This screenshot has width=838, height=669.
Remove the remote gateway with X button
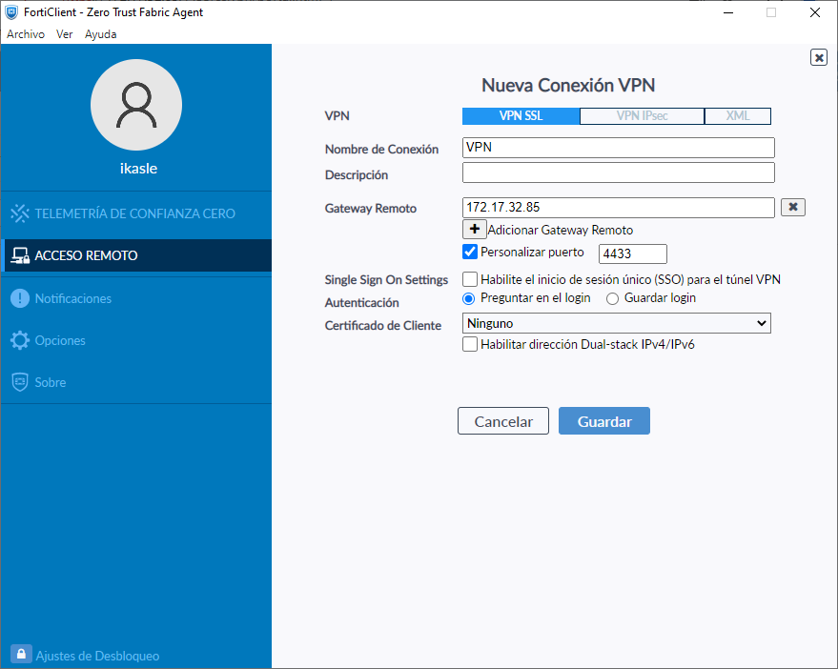point(793,207)
